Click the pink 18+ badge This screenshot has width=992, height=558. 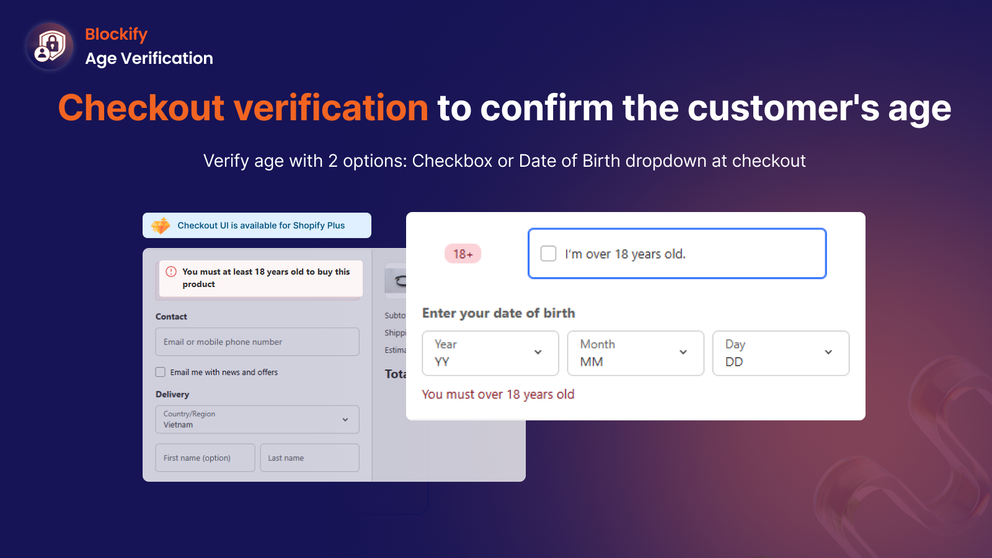coord(463,254)
